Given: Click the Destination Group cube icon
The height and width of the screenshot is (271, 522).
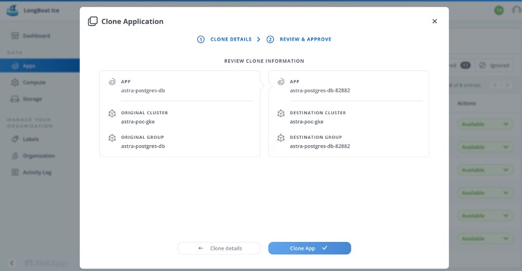Looking at the screenshot, I should tap(280, 137).
